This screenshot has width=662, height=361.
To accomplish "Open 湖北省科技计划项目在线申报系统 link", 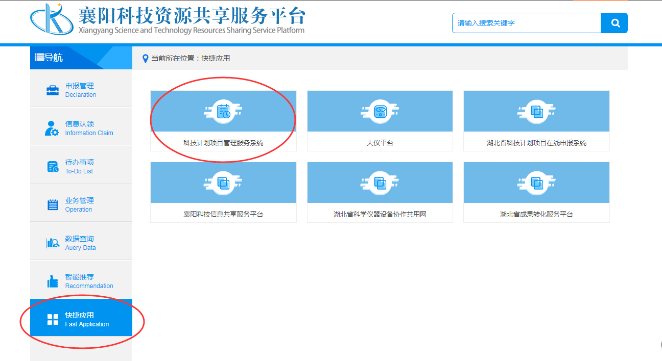I will coord(536,143).
